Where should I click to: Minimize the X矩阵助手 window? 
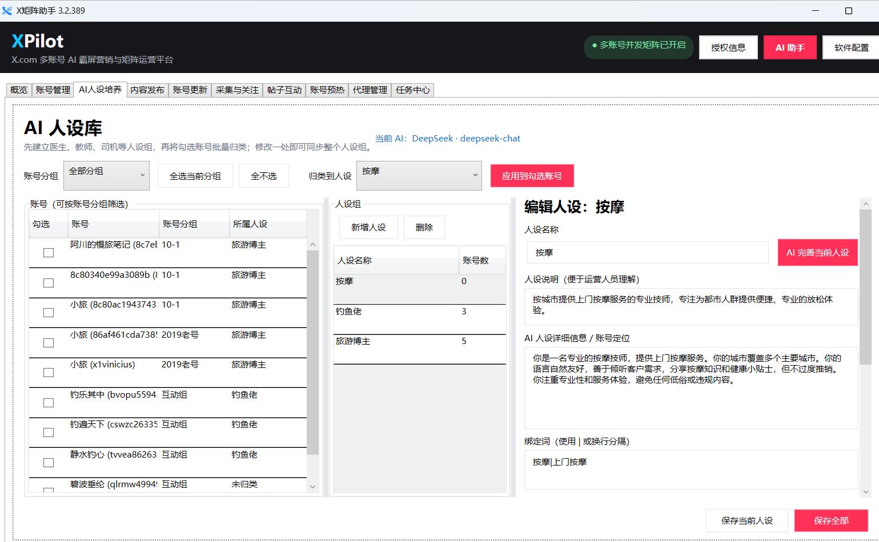pos(816,11)
